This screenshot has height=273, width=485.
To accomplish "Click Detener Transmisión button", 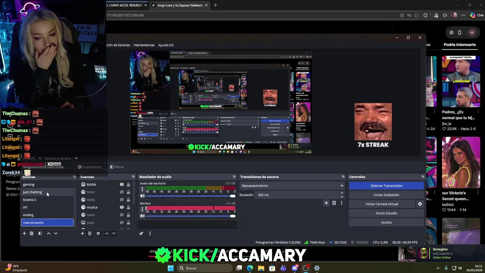I will coord(386,186).
